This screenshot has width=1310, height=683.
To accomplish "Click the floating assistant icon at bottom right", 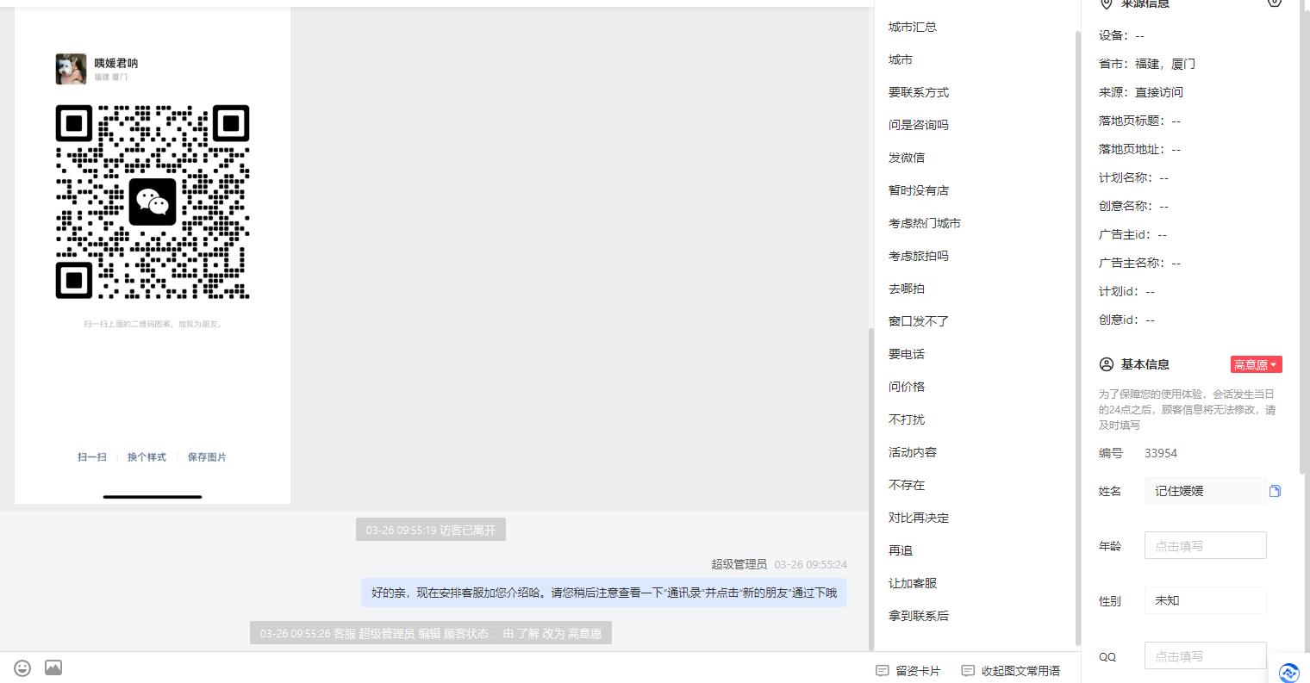I will click(x=1289, y=673).
